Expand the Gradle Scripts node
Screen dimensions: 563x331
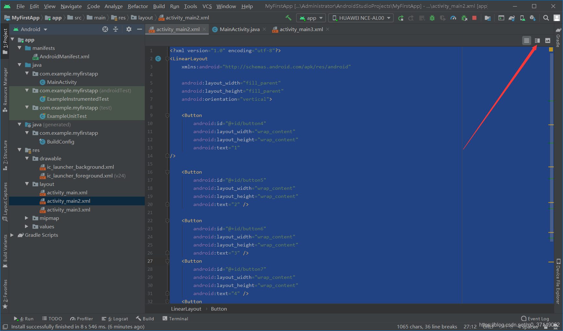pos(12,235)
